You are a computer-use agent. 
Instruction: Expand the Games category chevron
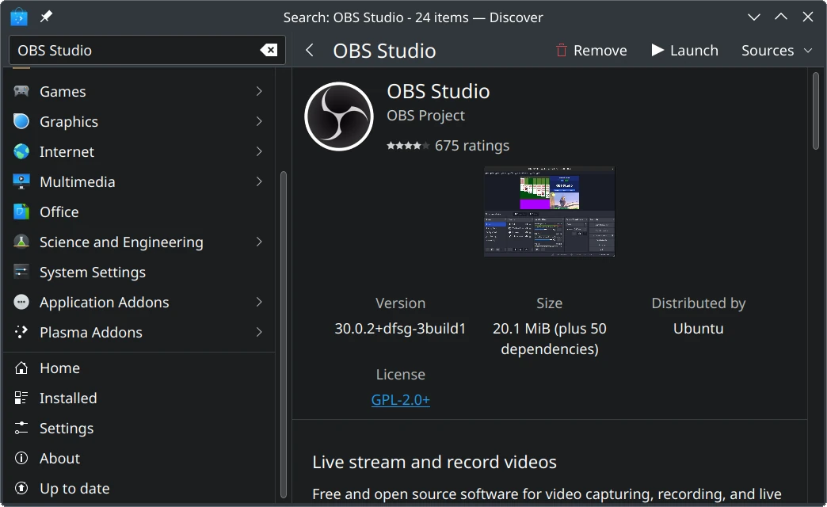pyautogui.click(x=259, y=91)
